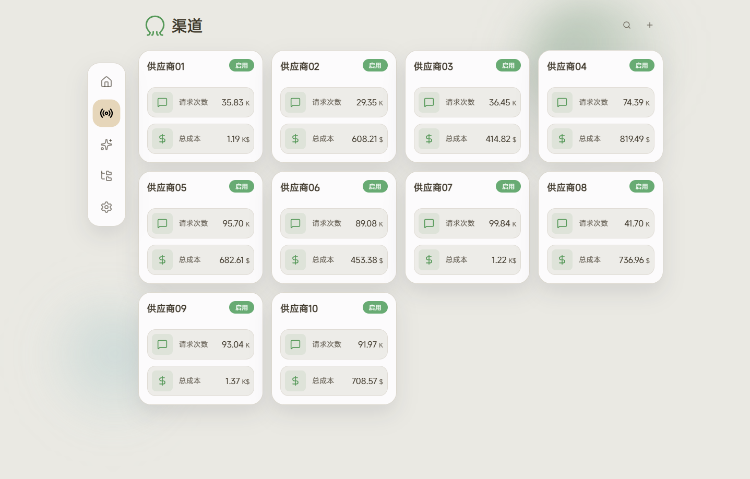This screenshot has height=479, width=750.
Task: Select the 608.21 $ cost value
Action: tap(367, 139)
